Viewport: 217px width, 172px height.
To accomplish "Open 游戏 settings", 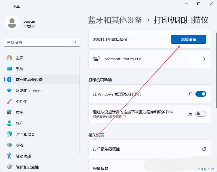I will pos(41,145).
